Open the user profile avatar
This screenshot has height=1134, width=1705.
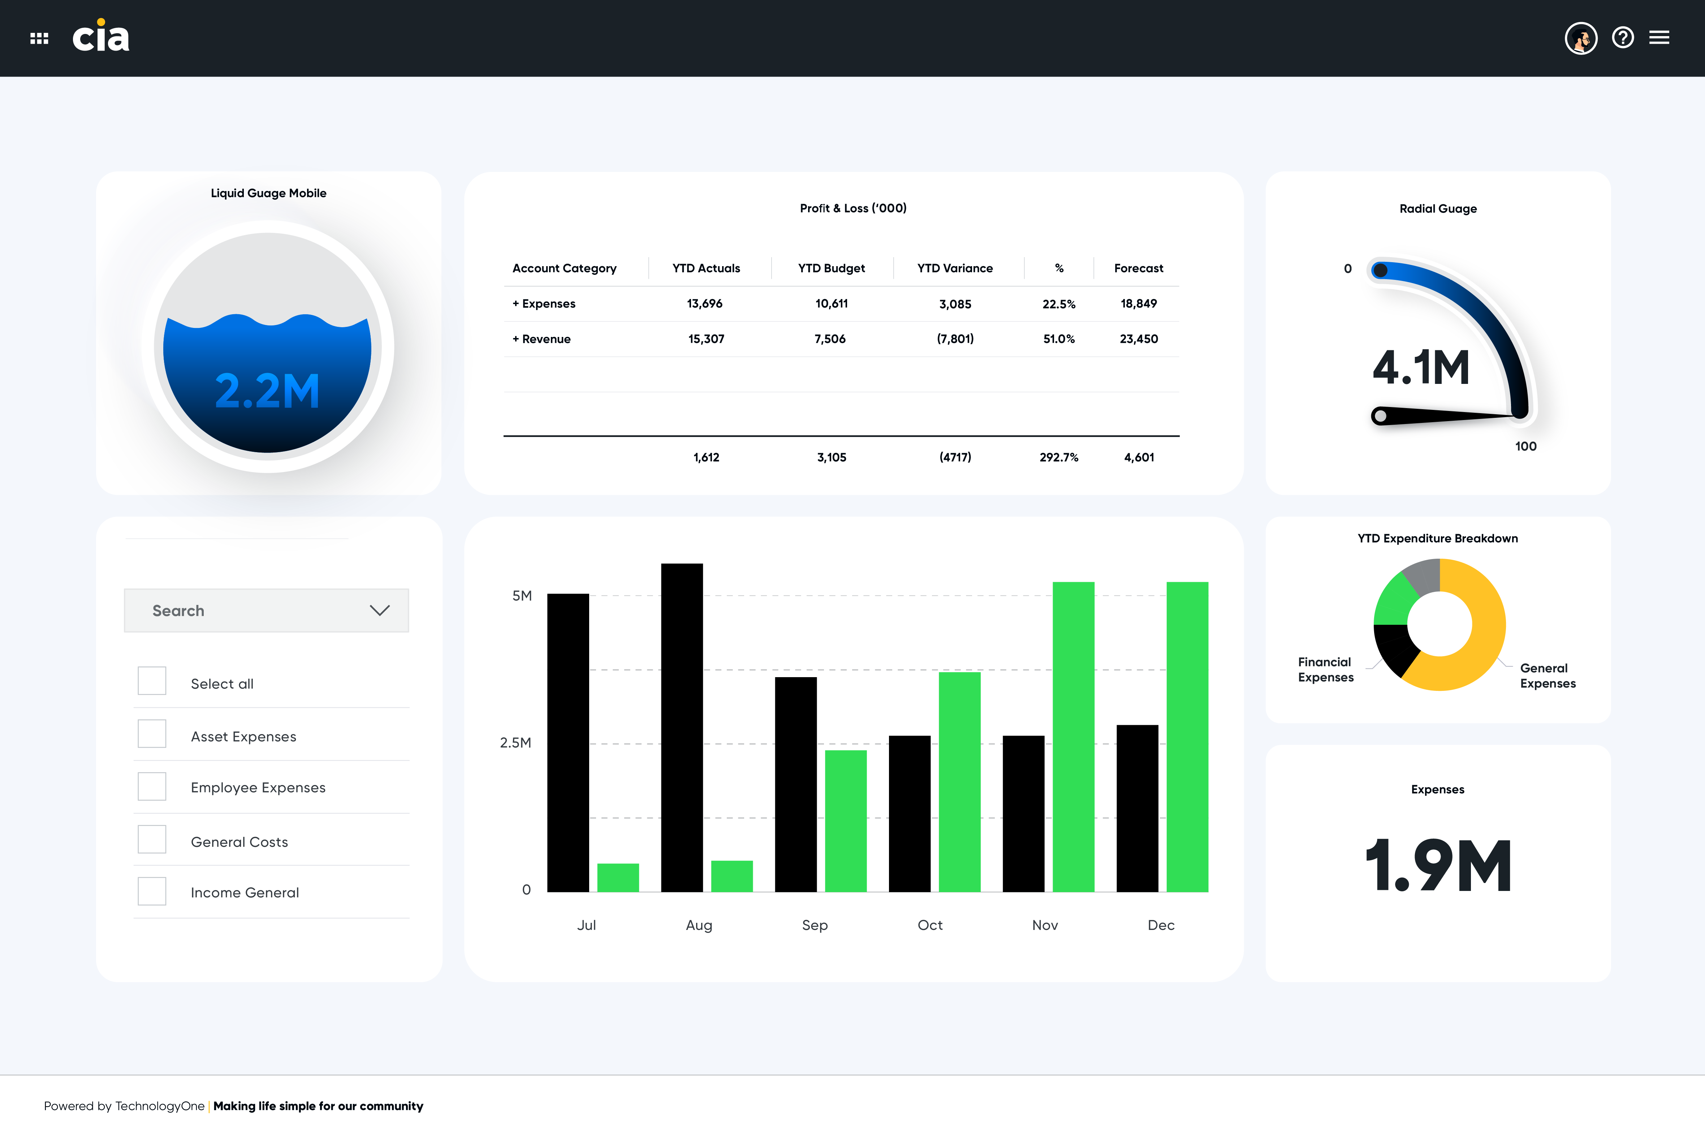click(x=1581, y=38)
